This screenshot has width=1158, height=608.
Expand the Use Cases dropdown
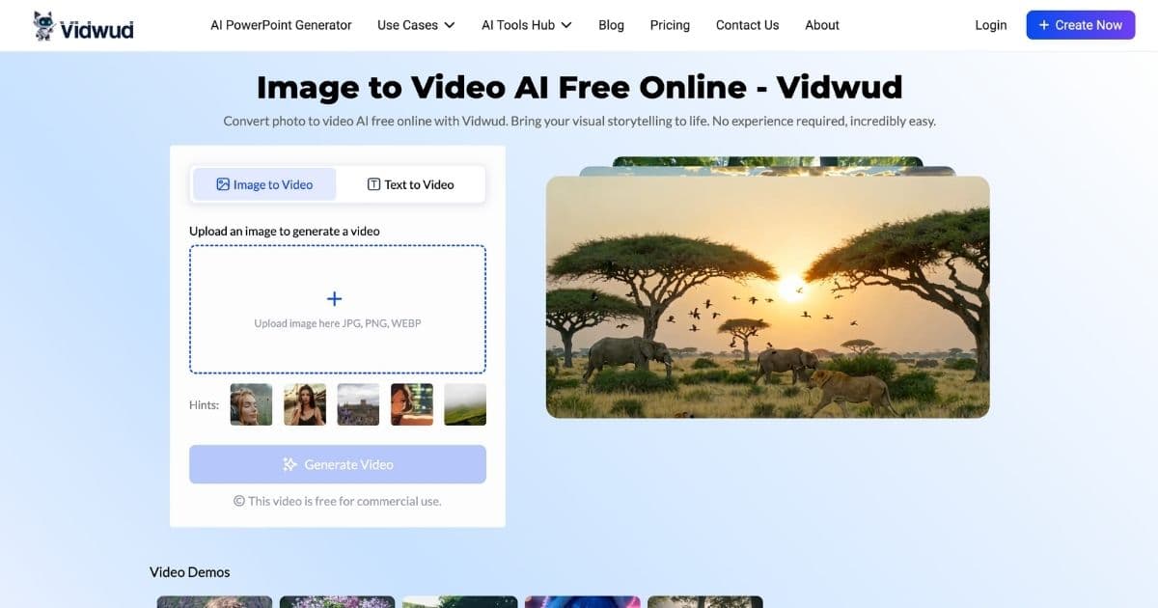tap(416, 25)
